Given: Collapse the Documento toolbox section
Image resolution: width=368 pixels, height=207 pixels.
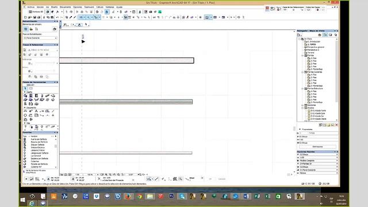Looking at the screenshot, I should click(25, 108).
